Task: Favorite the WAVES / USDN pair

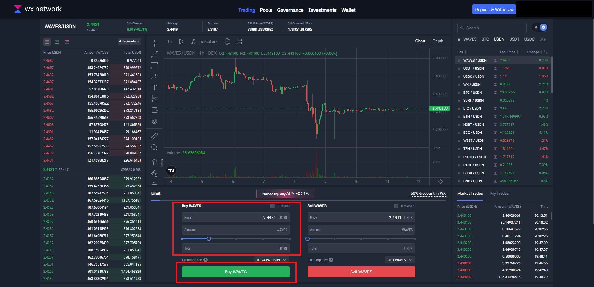Action: pyautogui.click(x=459, y=60)
